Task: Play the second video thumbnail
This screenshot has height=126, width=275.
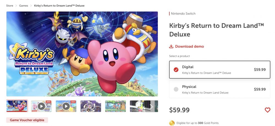Action: (x=66, y=106)
